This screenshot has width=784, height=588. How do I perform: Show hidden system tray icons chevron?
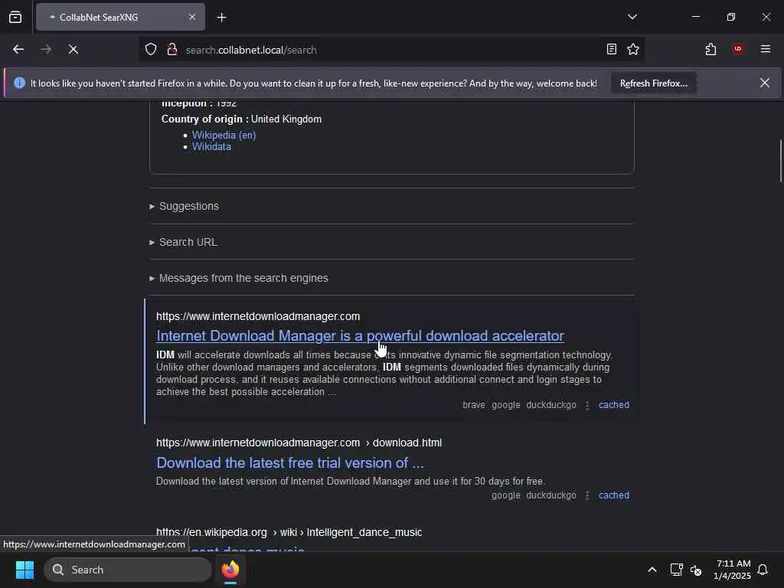coord(652,570)
